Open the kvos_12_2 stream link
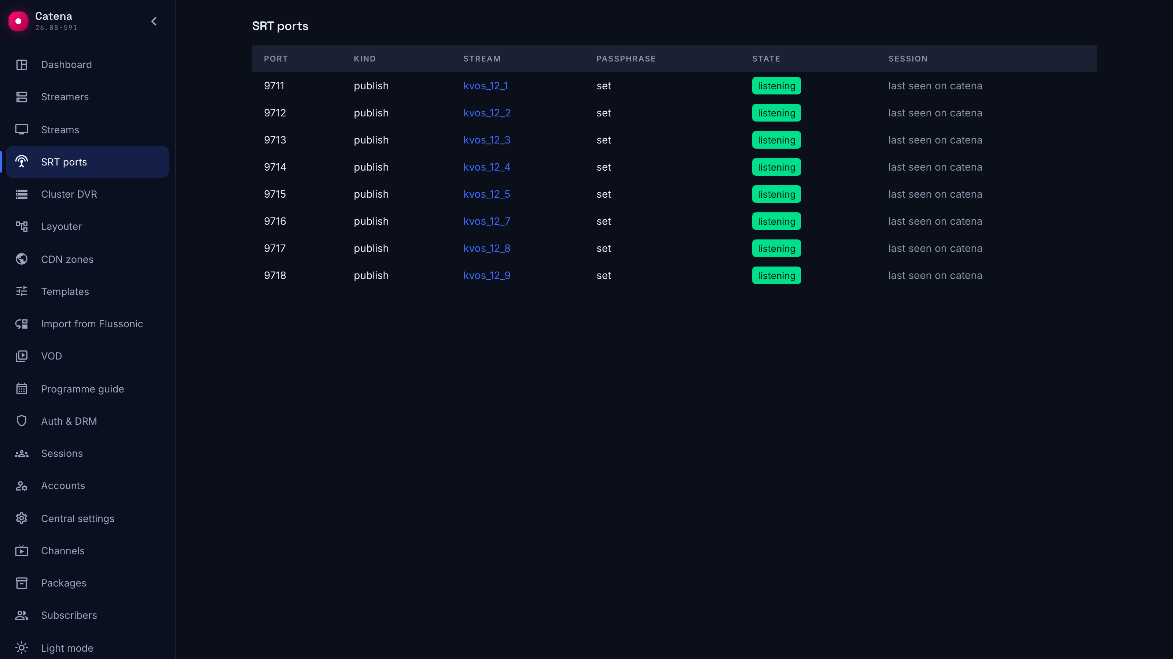Viewport: 1173px width, 659px height. [487, 113]
